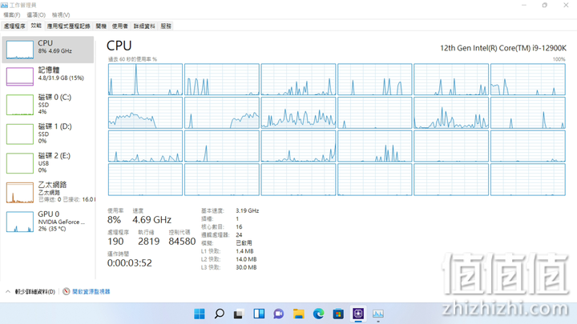
Task: Switch to the 開機 tab
Action: click(x=101, y=26)
